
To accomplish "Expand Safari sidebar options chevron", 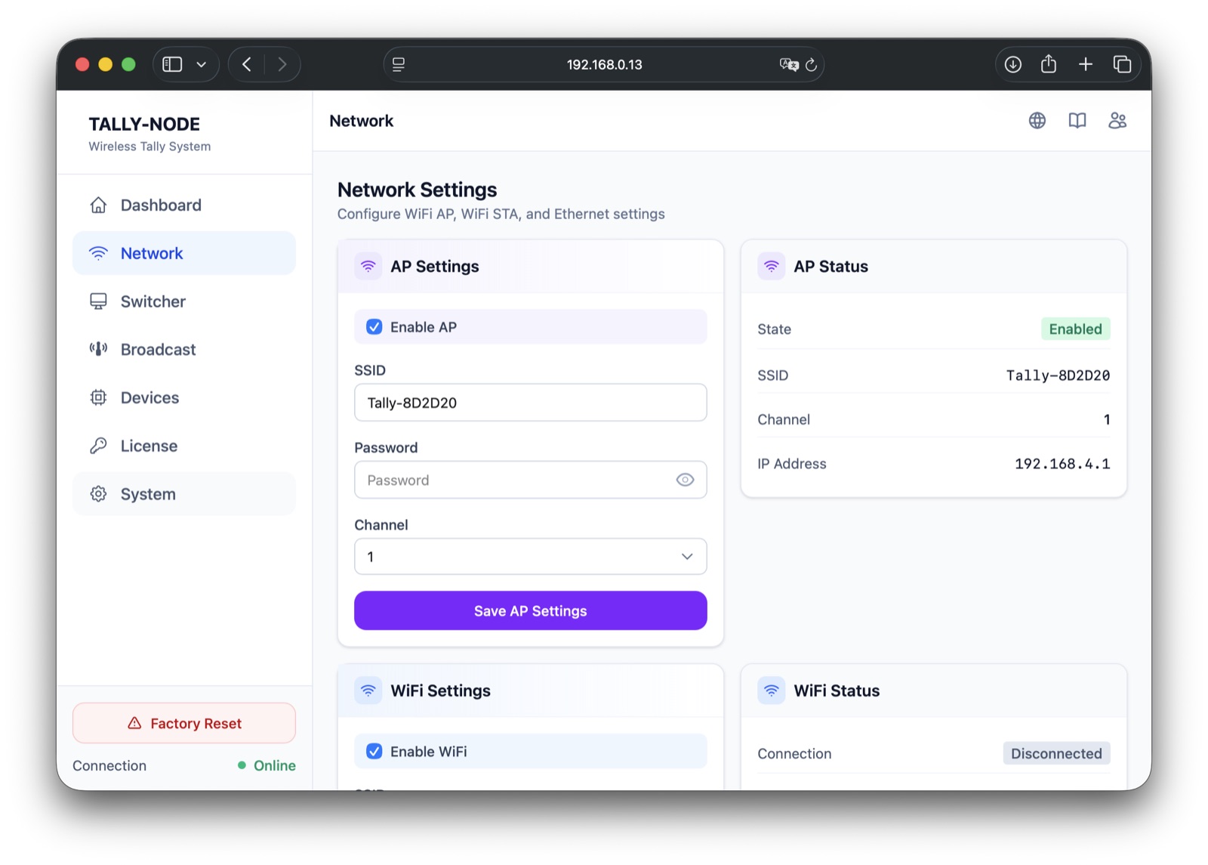I will 202,64.
